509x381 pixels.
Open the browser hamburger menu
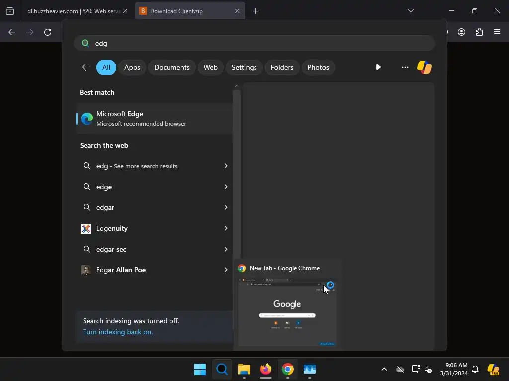497,32
